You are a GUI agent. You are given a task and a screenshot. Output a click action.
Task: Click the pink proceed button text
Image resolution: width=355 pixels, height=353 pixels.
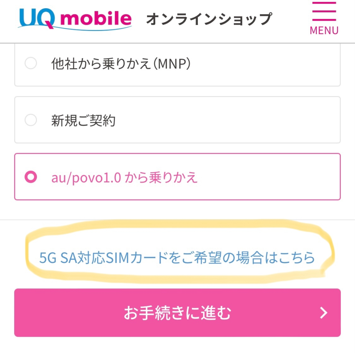click(177, 313)
